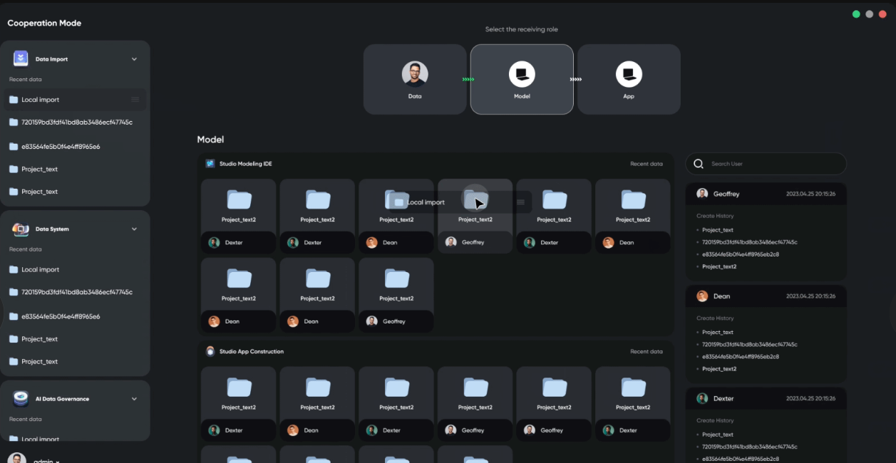Click the AI Data Governance panel icon

point(21,399)
